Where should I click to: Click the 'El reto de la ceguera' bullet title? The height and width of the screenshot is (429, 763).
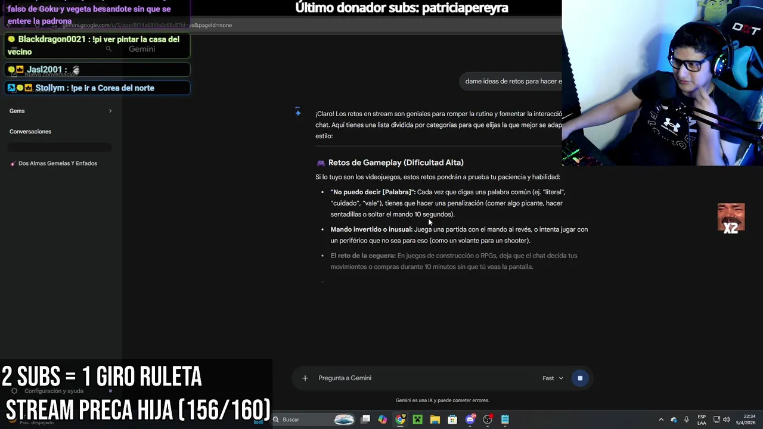pyautogui.click(x=363, y=256)
